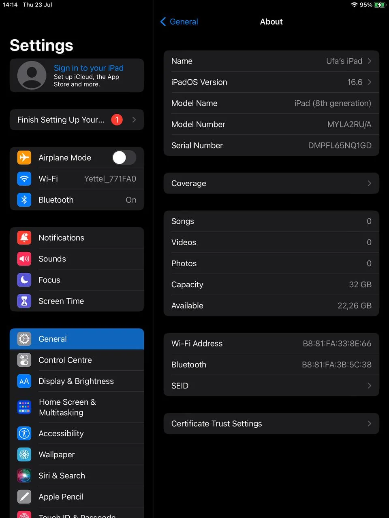Open Accessibility settings
The height and width of the screenshot is (518, 389).
(77, 433)
